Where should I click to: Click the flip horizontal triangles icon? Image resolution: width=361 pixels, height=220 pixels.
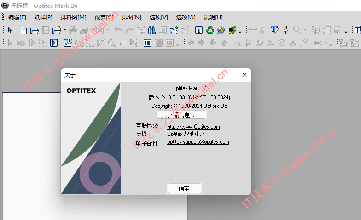click(238, 43)
